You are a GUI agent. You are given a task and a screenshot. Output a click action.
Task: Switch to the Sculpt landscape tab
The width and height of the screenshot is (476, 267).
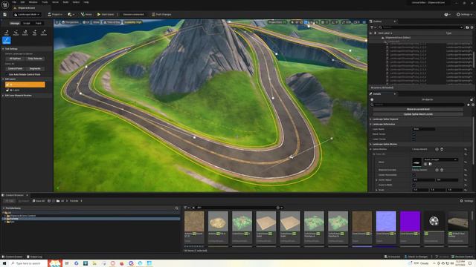(27, 23)
